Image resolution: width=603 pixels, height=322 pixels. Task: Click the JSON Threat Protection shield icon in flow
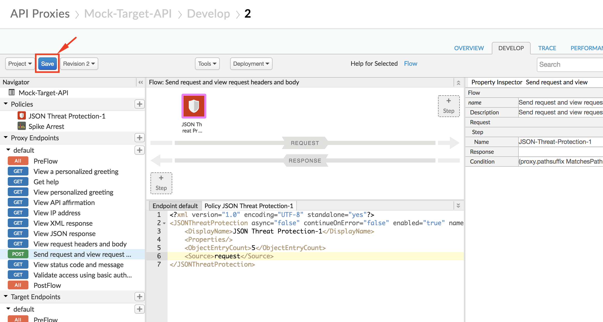point(194,106)
